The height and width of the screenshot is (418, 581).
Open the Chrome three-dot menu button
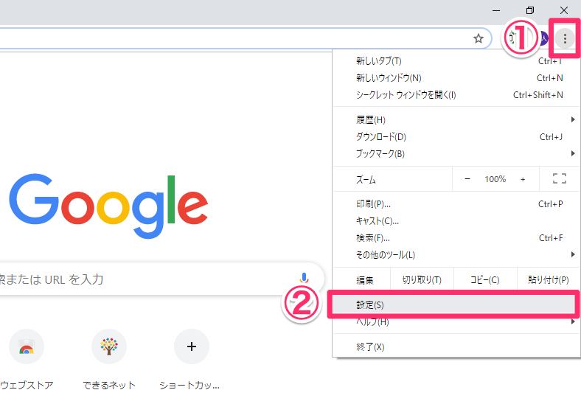coord(565,38)
